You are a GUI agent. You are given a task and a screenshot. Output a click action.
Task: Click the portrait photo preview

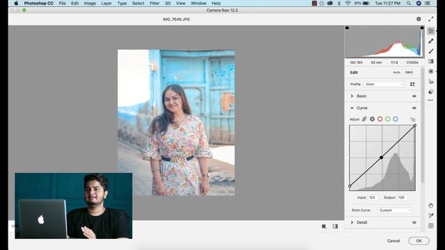(x=176, y=123)
